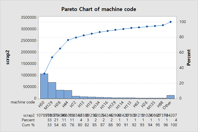Select the 'machine code' x-axis label
The image size is (198, 132).
23,102
